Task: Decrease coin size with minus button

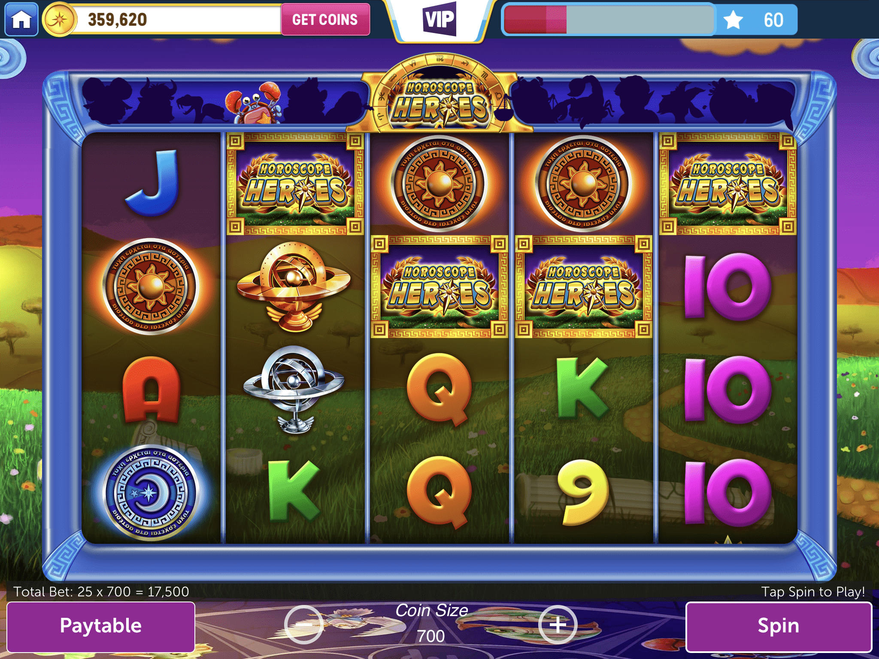Action: coord(304,625)
